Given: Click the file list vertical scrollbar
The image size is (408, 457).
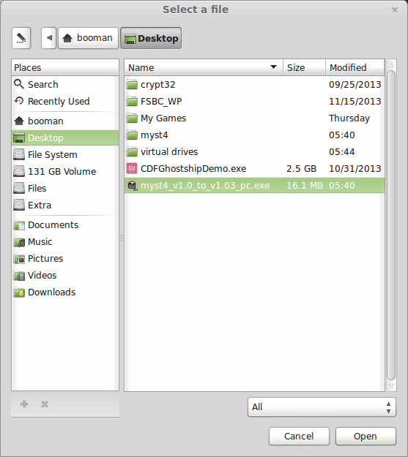Looking at the screenshot, I should (x=391, y=225).
